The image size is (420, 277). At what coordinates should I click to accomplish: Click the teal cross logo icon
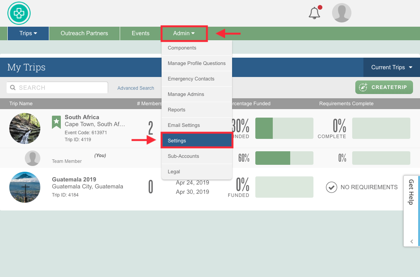19,13
